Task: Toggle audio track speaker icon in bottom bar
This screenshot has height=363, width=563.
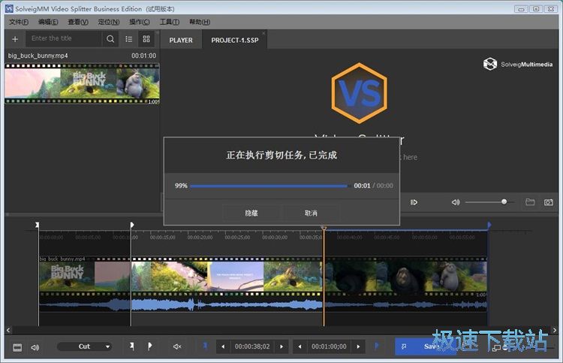Action: click(x=35, y=347)
